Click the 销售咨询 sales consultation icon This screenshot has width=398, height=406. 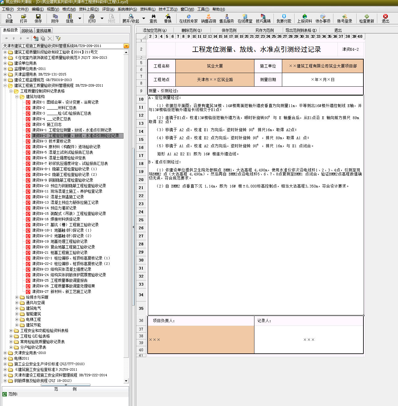[208, 18]
